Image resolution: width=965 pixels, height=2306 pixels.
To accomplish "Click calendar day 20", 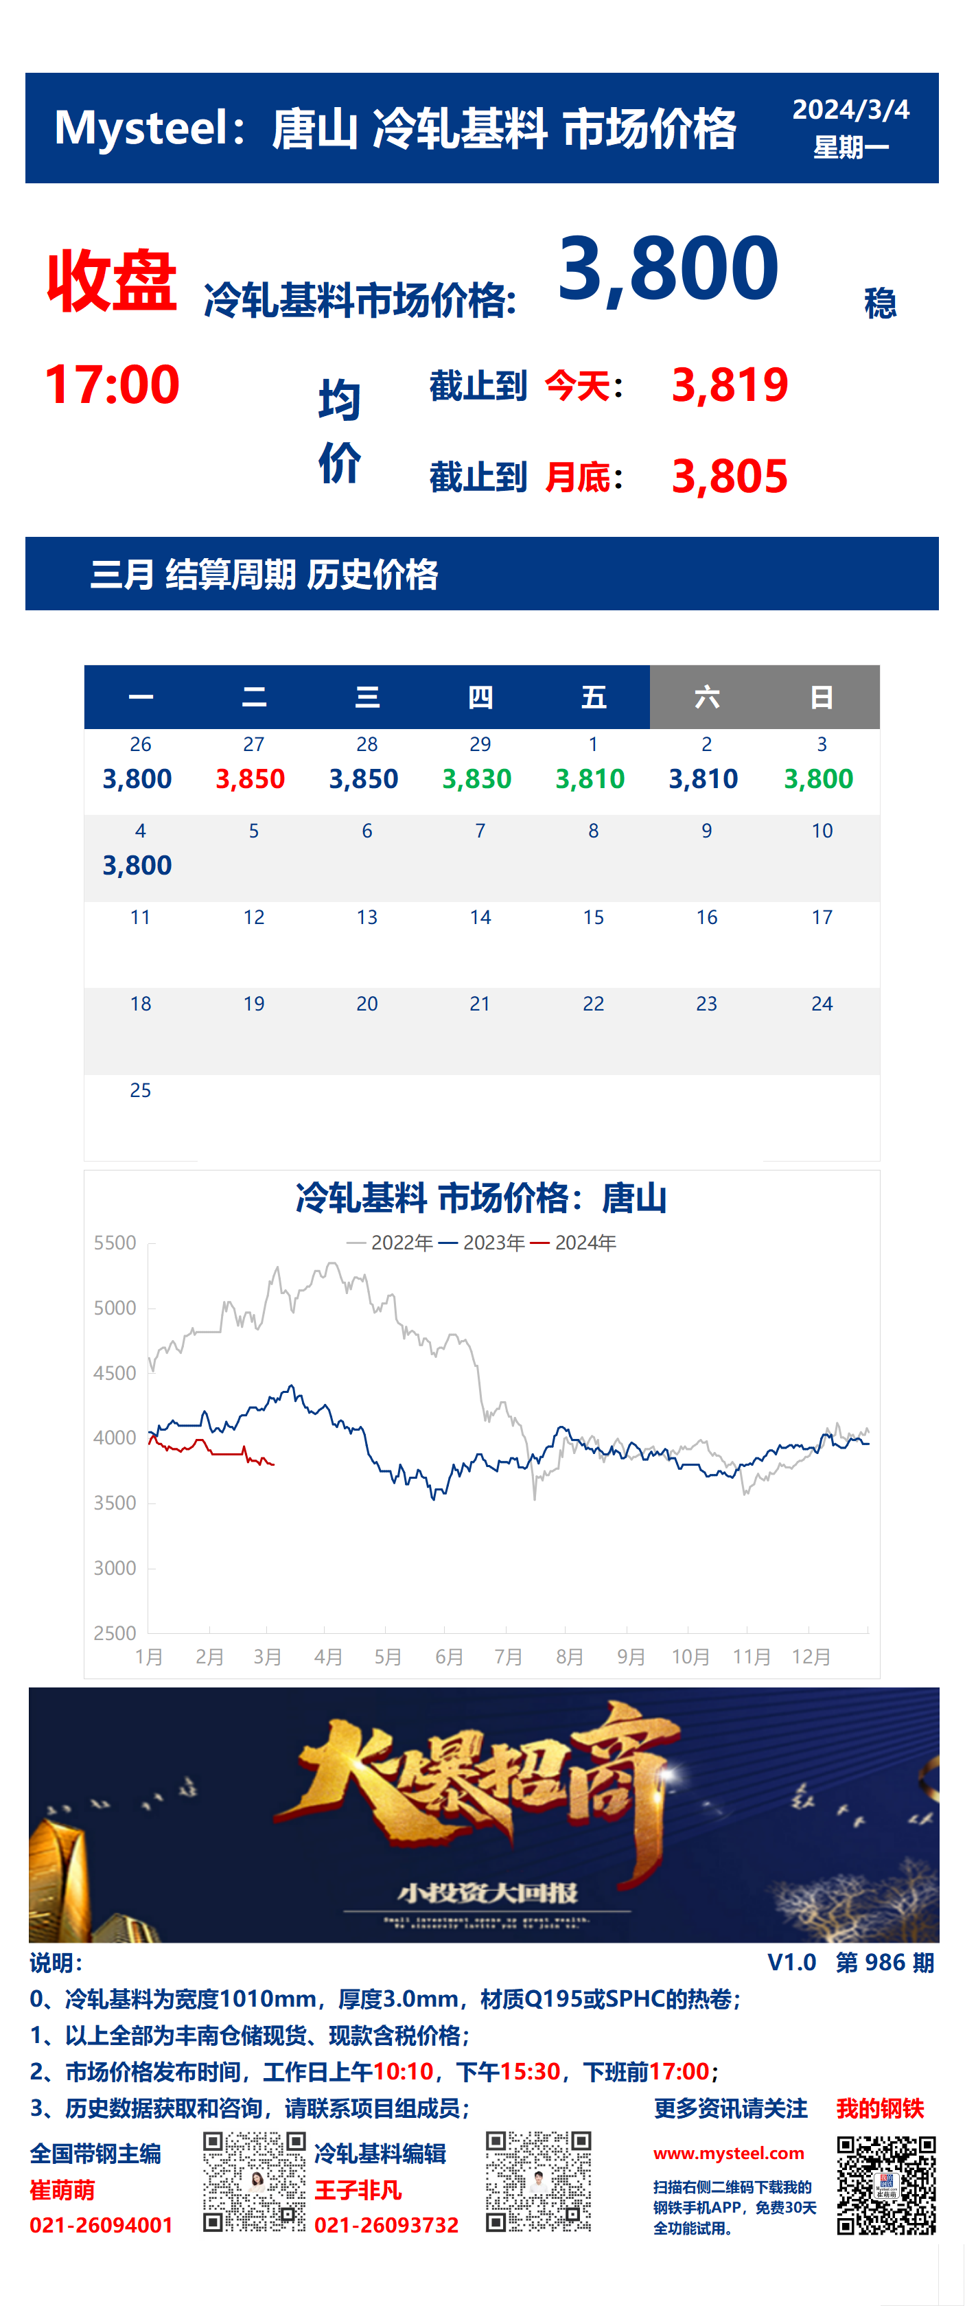I will (367, 1004).
